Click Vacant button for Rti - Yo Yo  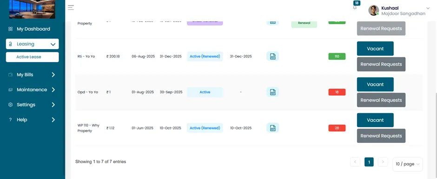375,49
